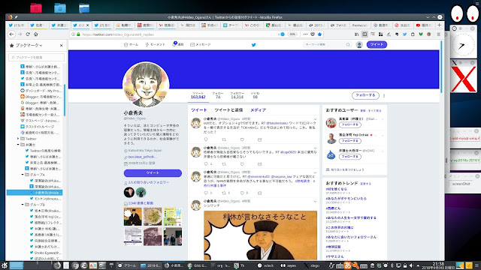Open the Firefox Library icon
Screen dimensions: 481x270
(x=356, y=34)
